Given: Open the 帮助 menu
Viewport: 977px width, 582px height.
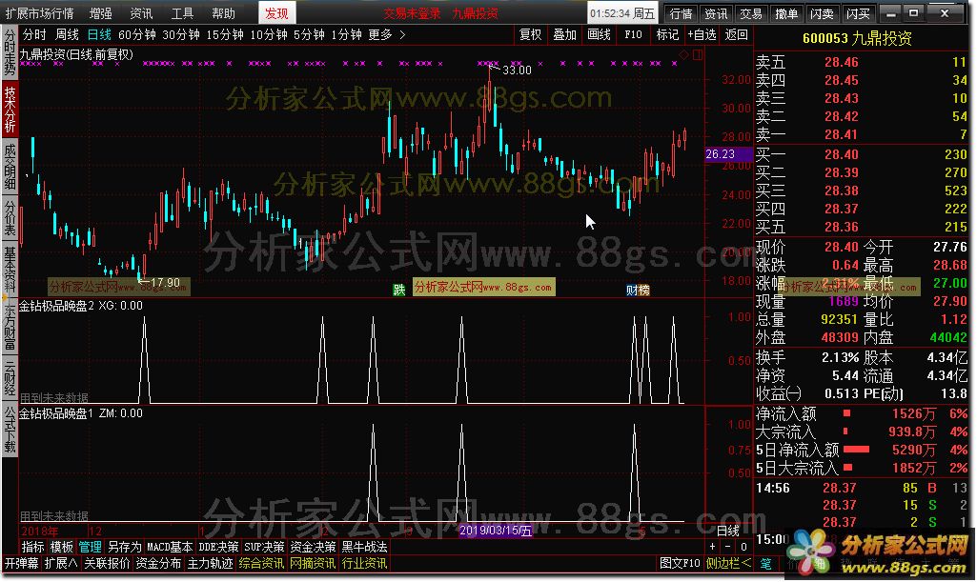Looking at the screenshot, I should (223, 13).
